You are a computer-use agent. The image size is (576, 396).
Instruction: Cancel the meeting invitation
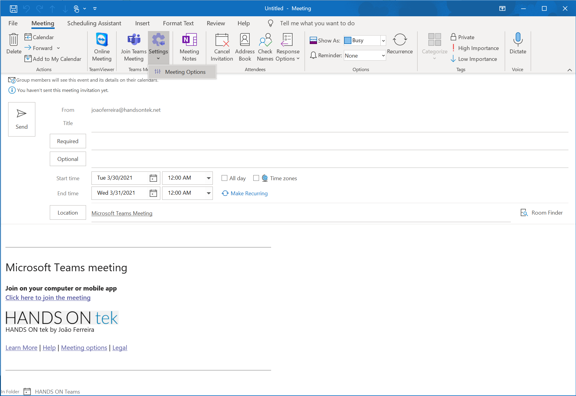pos(222,47)
